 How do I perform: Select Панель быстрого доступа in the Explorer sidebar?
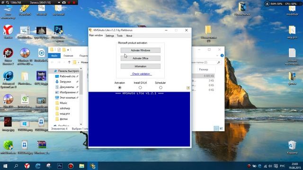tap(67, 71)
